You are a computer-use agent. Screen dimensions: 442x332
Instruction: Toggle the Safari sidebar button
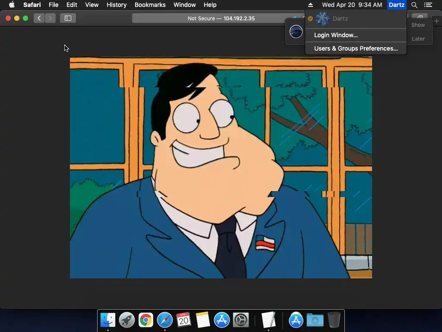[x=68, y=18]
